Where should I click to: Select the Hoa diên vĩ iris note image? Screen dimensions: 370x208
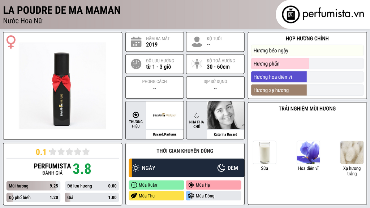[308, 153]
